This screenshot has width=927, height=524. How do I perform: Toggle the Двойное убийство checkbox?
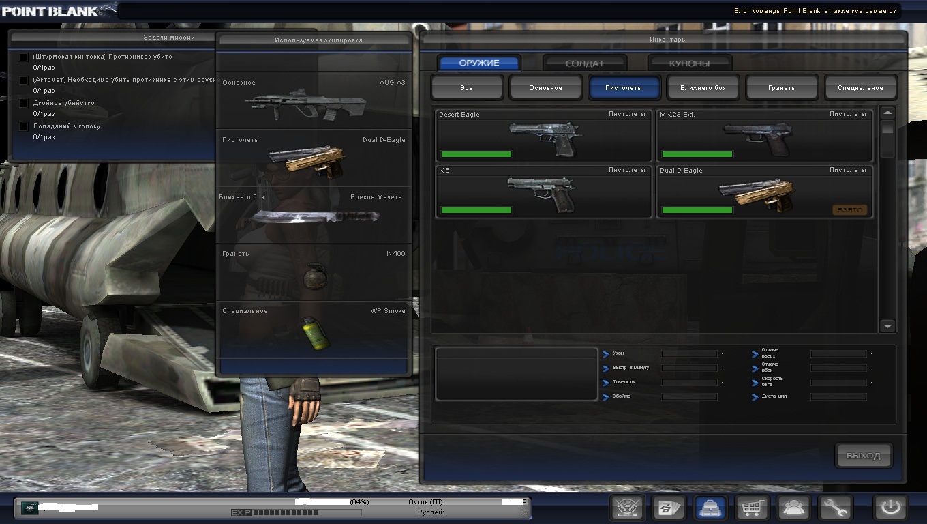(x=24, y=104)
